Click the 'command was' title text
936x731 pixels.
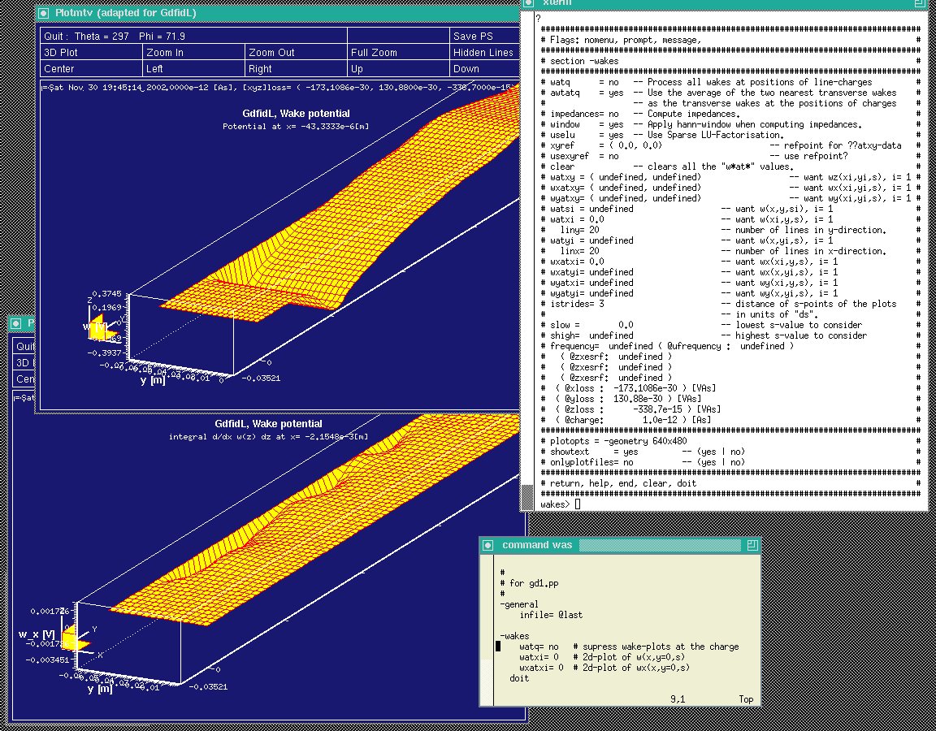[x=536, y=545]
